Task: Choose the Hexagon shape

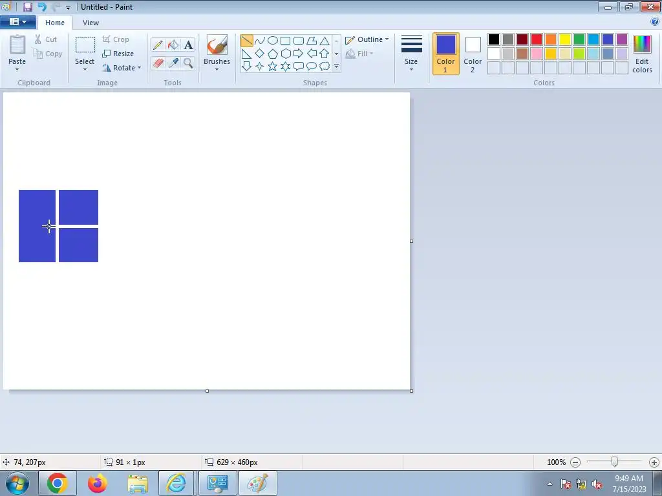Action: coord(285,54)
